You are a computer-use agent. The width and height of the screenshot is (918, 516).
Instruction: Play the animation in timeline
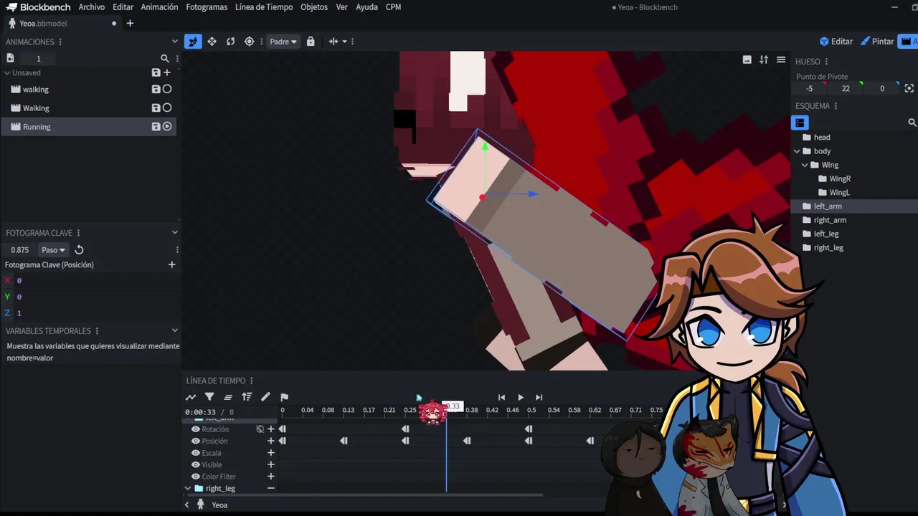click(520, 398)
